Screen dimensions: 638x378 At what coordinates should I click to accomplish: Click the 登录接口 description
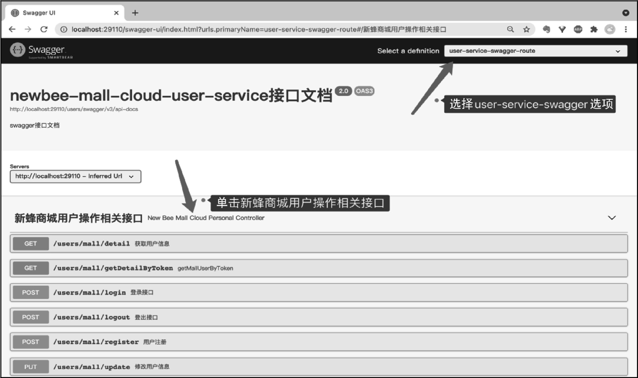pyautogui.click(x=142, y=293)
